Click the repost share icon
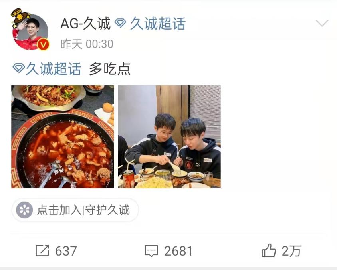 pos(42,251)
